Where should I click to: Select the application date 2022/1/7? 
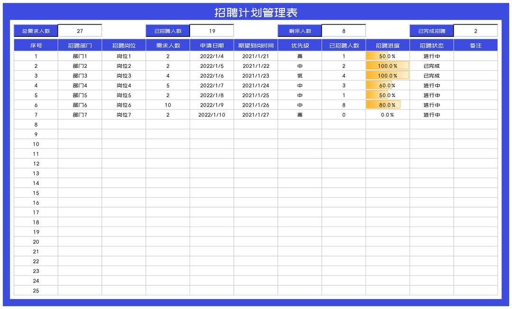tap(212, 85)
